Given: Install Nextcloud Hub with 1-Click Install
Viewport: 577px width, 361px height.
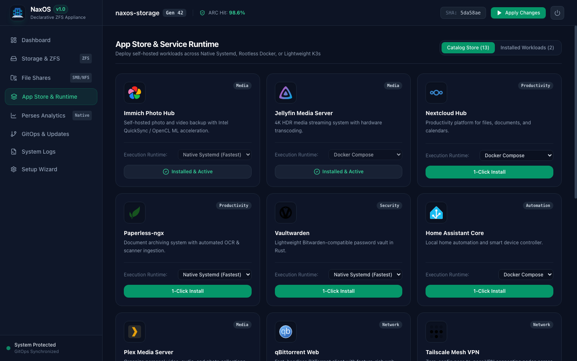Looking at the screenshot, I should coord(489,172).
